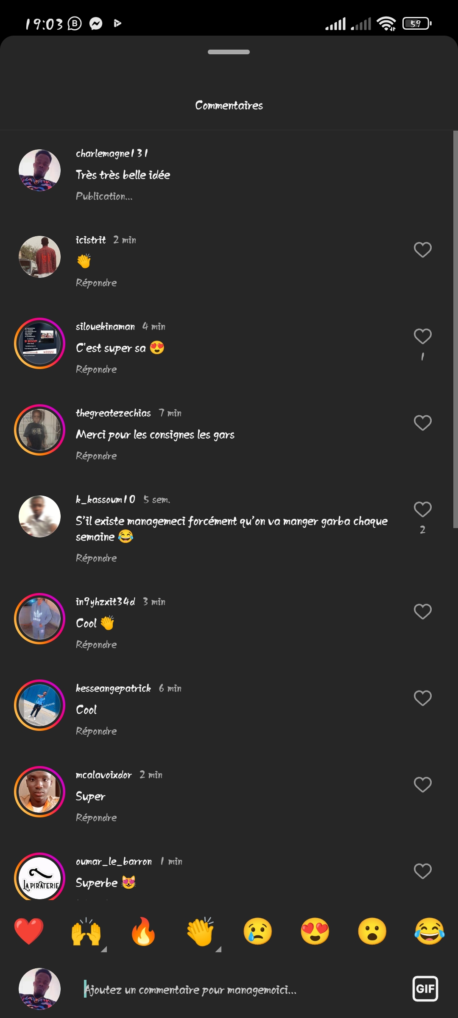Tap the laughing tears emoji reaction
Image resolution: width=458 pixels, height=1018 pixels.
click(430, 931)
